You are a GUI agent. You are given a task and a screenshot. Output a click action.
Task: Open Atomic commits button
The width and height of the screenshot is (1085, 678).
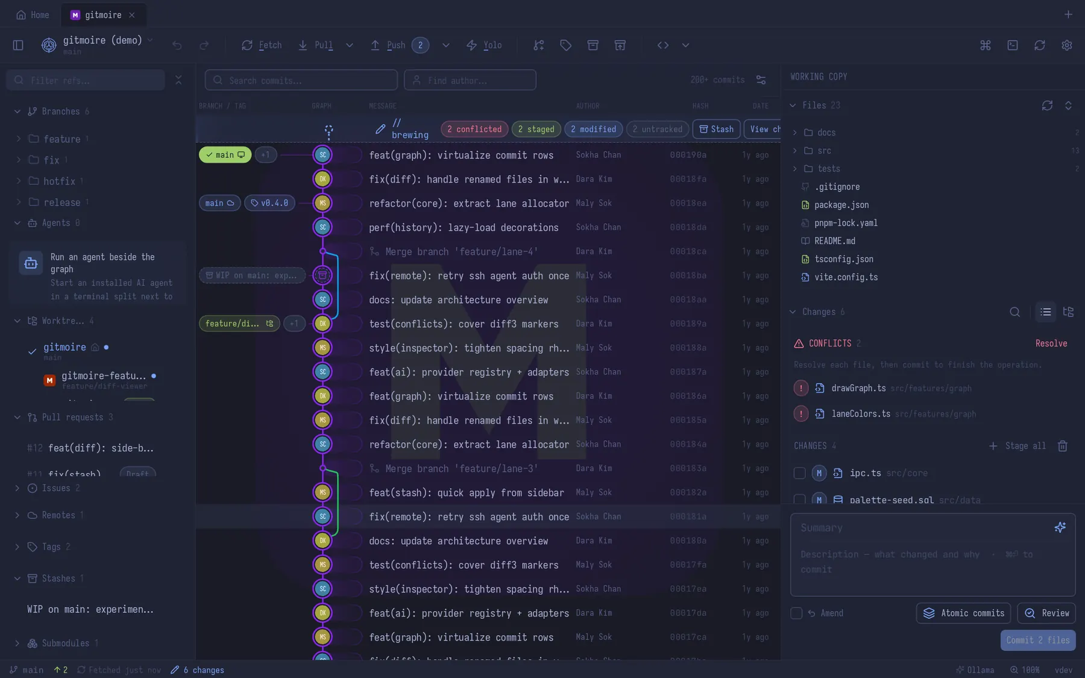pos(964,613)
